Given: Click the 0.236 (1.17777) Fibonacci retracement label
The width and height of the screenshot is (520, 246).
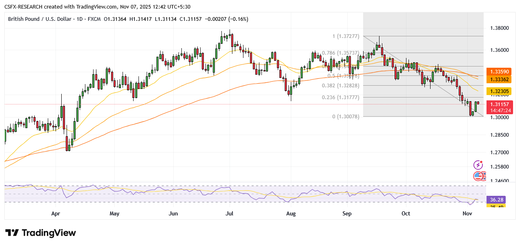Looking at the screenshot, I should click(340, 97).
